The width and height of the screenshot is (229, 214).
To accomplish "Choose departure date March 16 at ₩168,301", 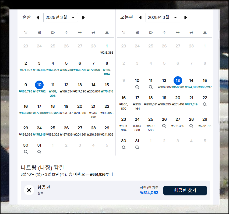I will (26, 109).
